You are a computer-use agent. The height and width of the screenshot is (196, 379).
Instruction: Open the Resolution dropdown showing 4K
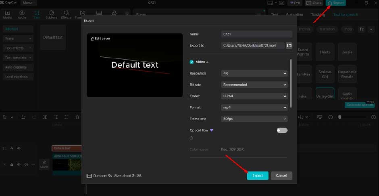[254, 73]
